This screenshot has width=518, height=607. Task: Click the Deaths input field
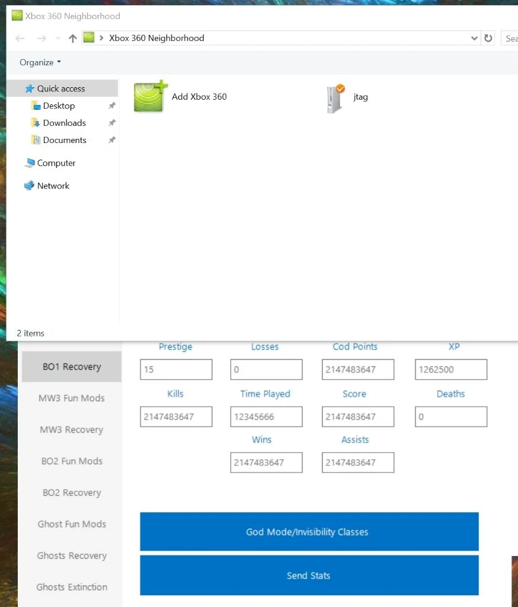(451, 417)
